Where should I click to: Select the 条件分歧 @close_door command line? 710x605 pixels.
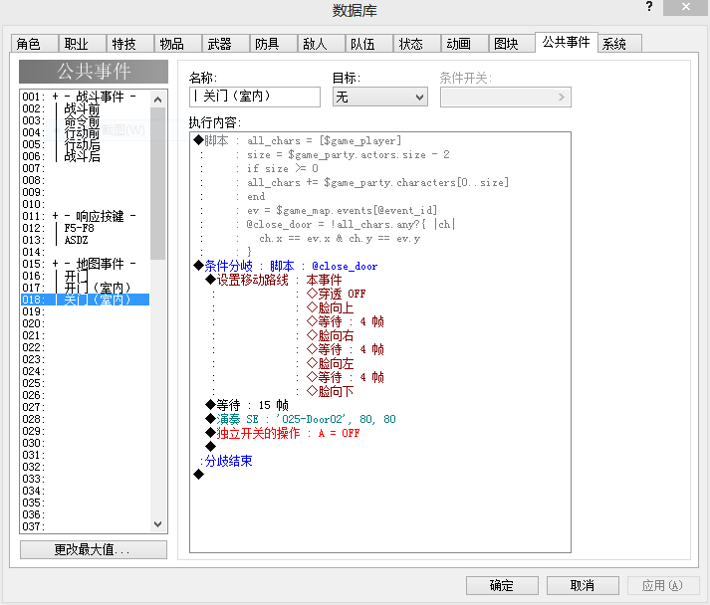pos(286,266)
